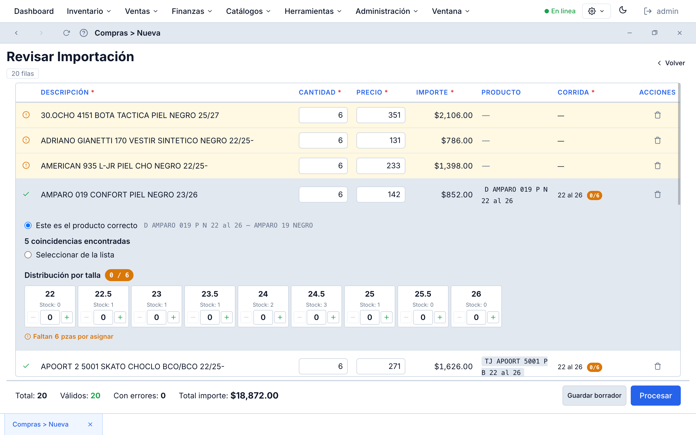Select 'Este es el producto correcto' option
This screenshot has width=696, height=435.
tap(28, 226)
